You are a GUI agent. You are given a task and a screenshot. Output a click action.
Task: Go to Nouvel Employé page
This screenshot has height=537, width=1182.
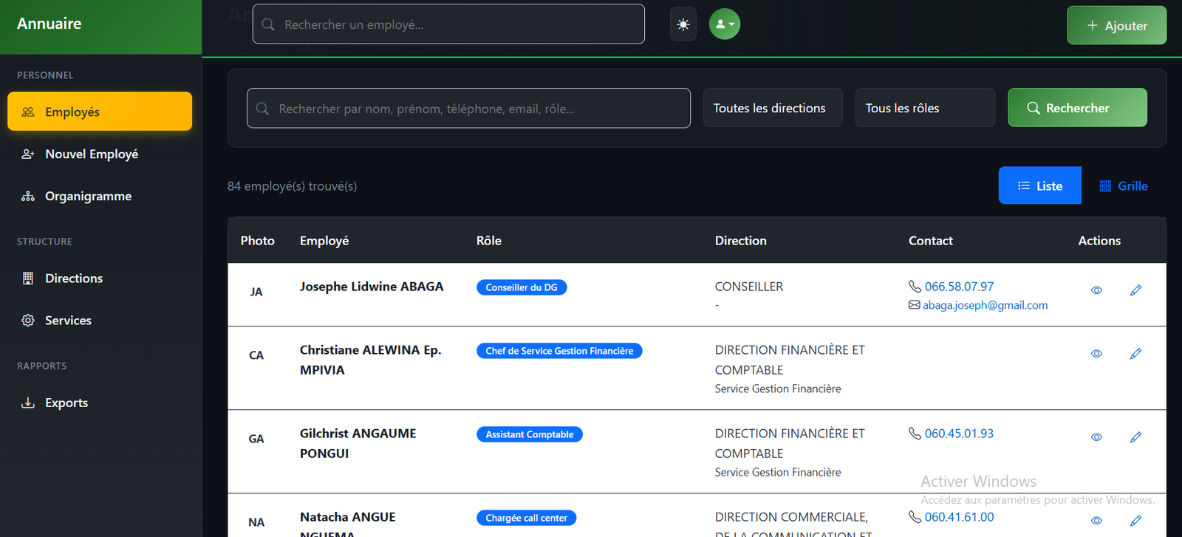(92, 154)
